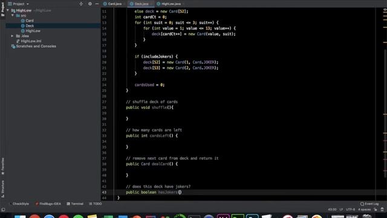Open the Event Log
The image size is (387, 218).
369,204
